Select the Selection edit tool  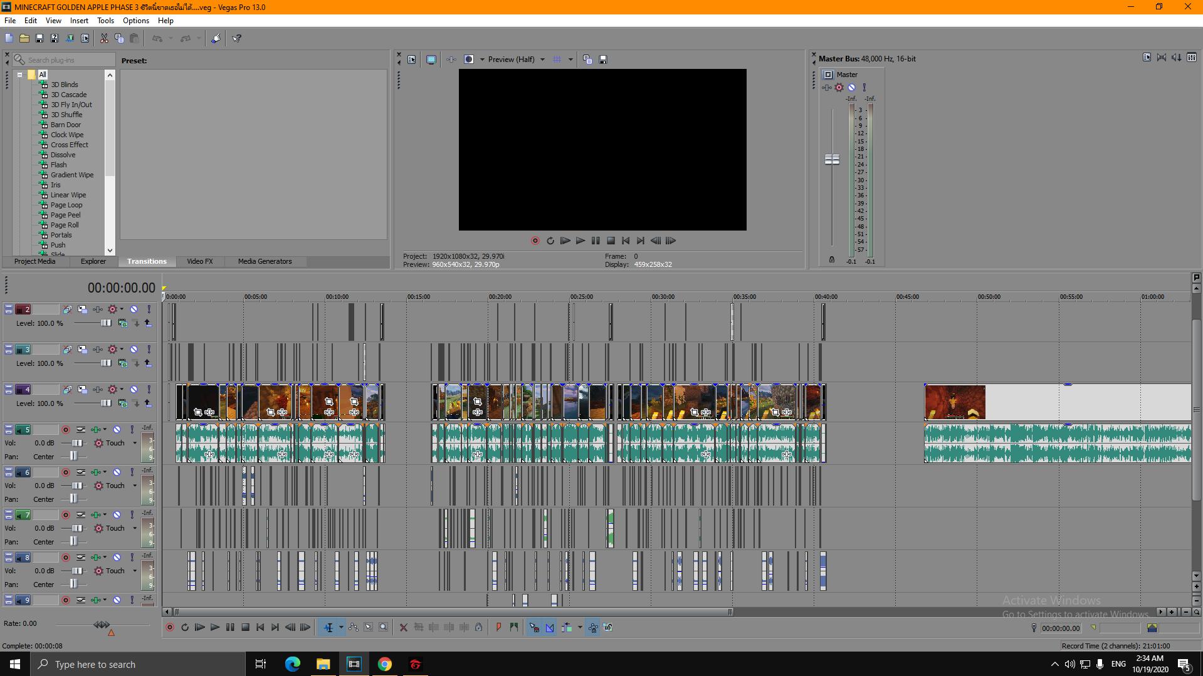coord(369,627)
